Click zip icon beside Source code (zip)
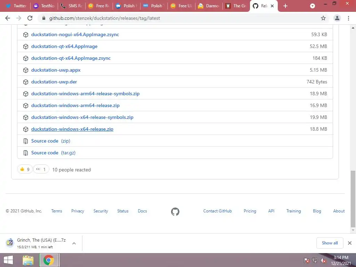Screen dimensions: 356x267 coord(26,141)
